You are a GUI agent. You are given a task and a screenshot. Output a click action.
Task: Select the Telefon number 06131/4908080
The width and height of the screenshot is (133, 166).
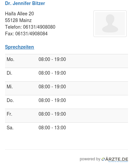pyautogui.click(x=39, y=27)
